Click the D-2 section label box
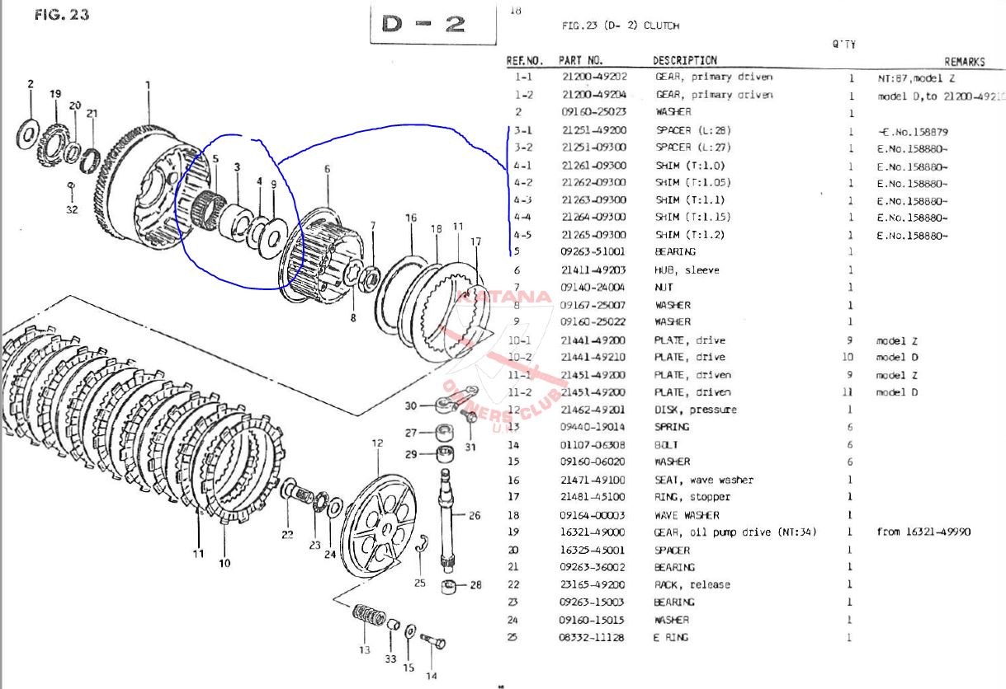 432,25
